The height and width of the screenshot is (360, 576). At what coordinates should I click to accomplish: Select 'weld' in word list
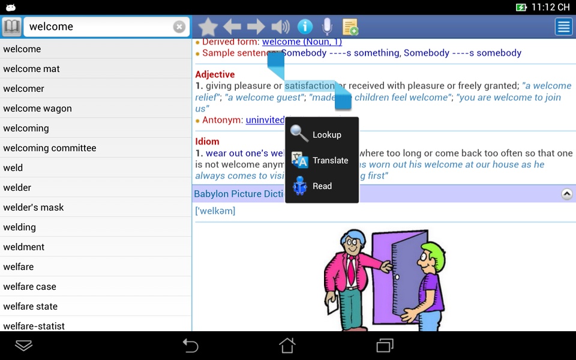(x=95, y=168)
